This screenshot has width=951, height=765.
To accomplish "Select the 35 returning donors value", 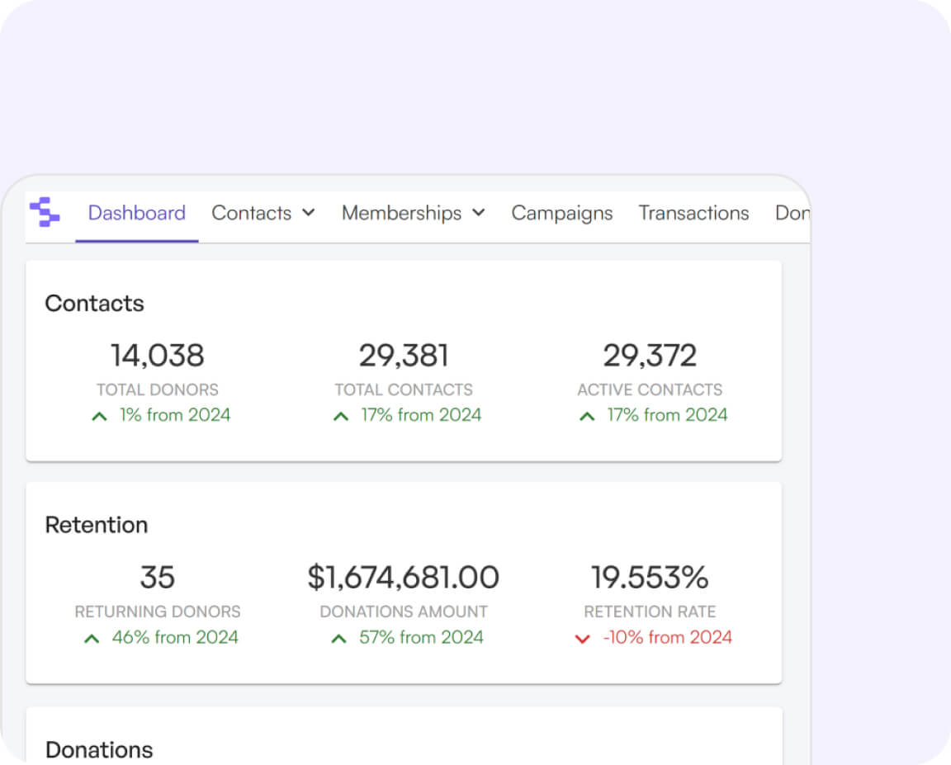I will 157,577.
